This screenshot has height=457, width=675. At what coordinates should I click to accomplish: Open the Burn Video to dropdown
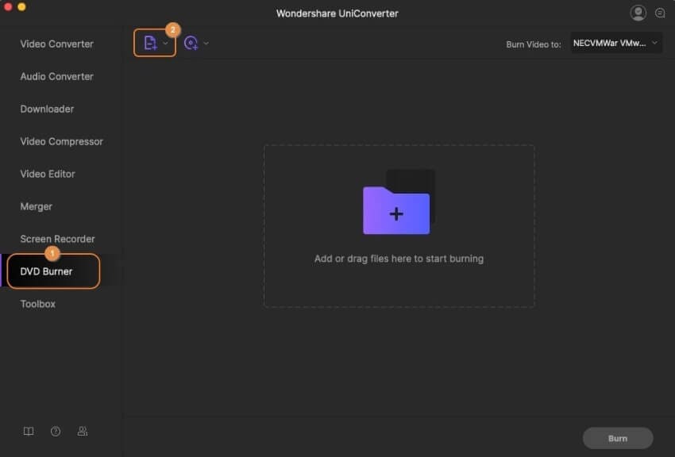click(616, 43)
